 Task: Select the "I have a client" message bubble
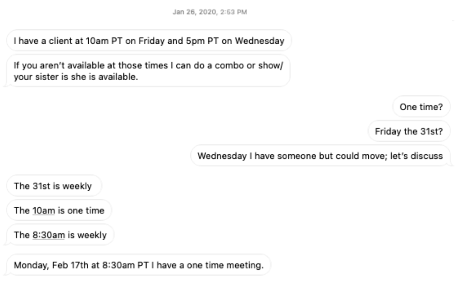point(149,42)
